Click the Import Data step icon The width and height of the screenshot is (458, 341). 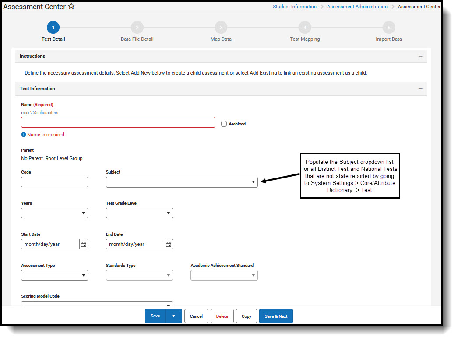point(388,27)
